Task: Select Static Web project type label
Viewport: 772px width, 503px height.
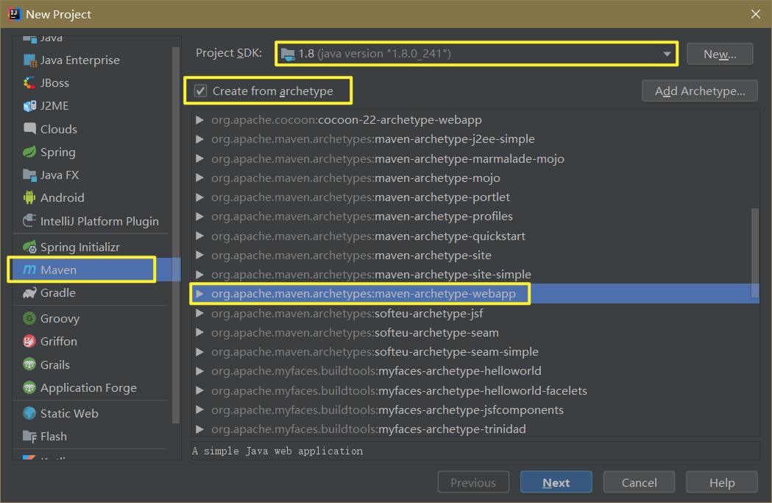Action: [69, 413]
